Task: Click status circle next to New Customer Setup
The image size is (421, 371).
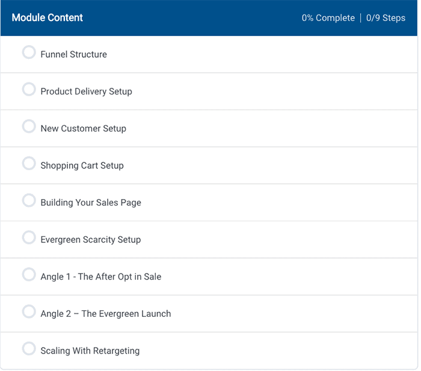Action: pos(29,127)
